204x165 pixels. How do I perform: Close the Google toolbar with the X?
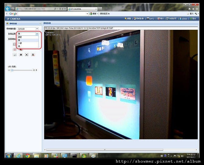click(6, 13)
